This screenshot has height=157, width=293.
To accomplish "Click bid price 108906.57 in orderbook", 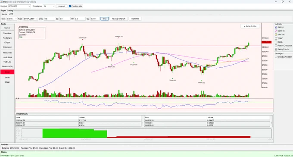I will (x=21, y=123).
